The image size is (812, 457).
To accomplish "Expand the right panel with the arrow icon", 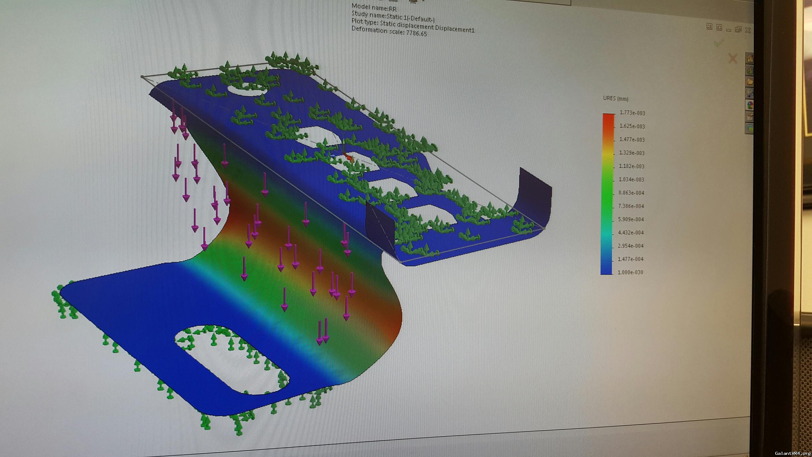I will pos(719,28).
